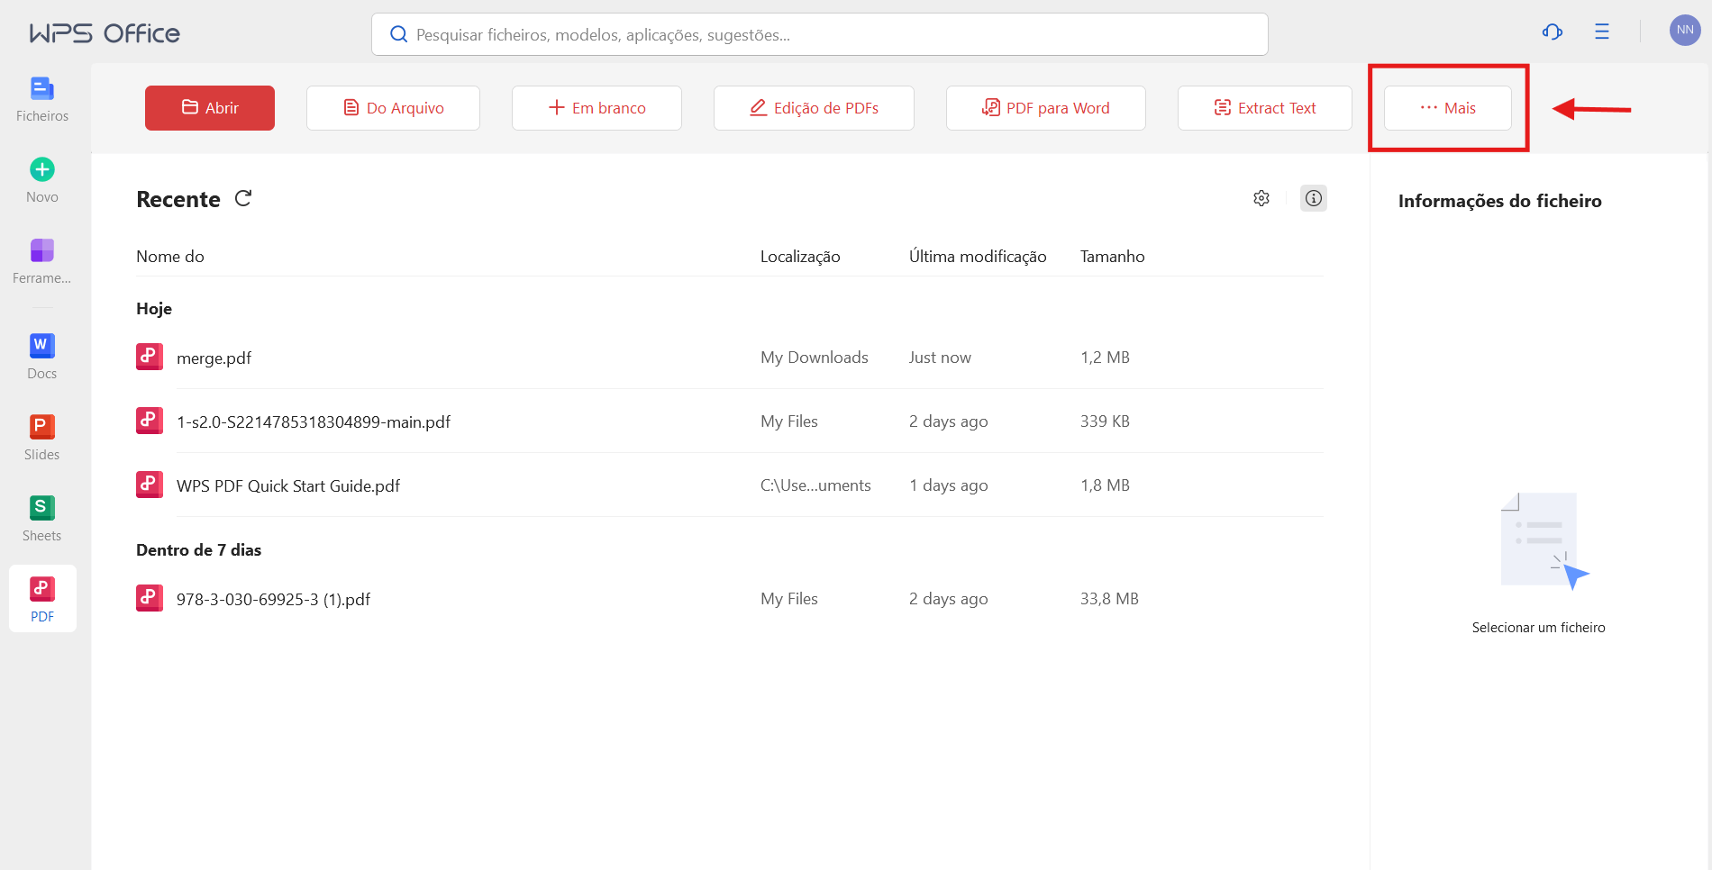Select the PDF app in the sidebar

41,597
